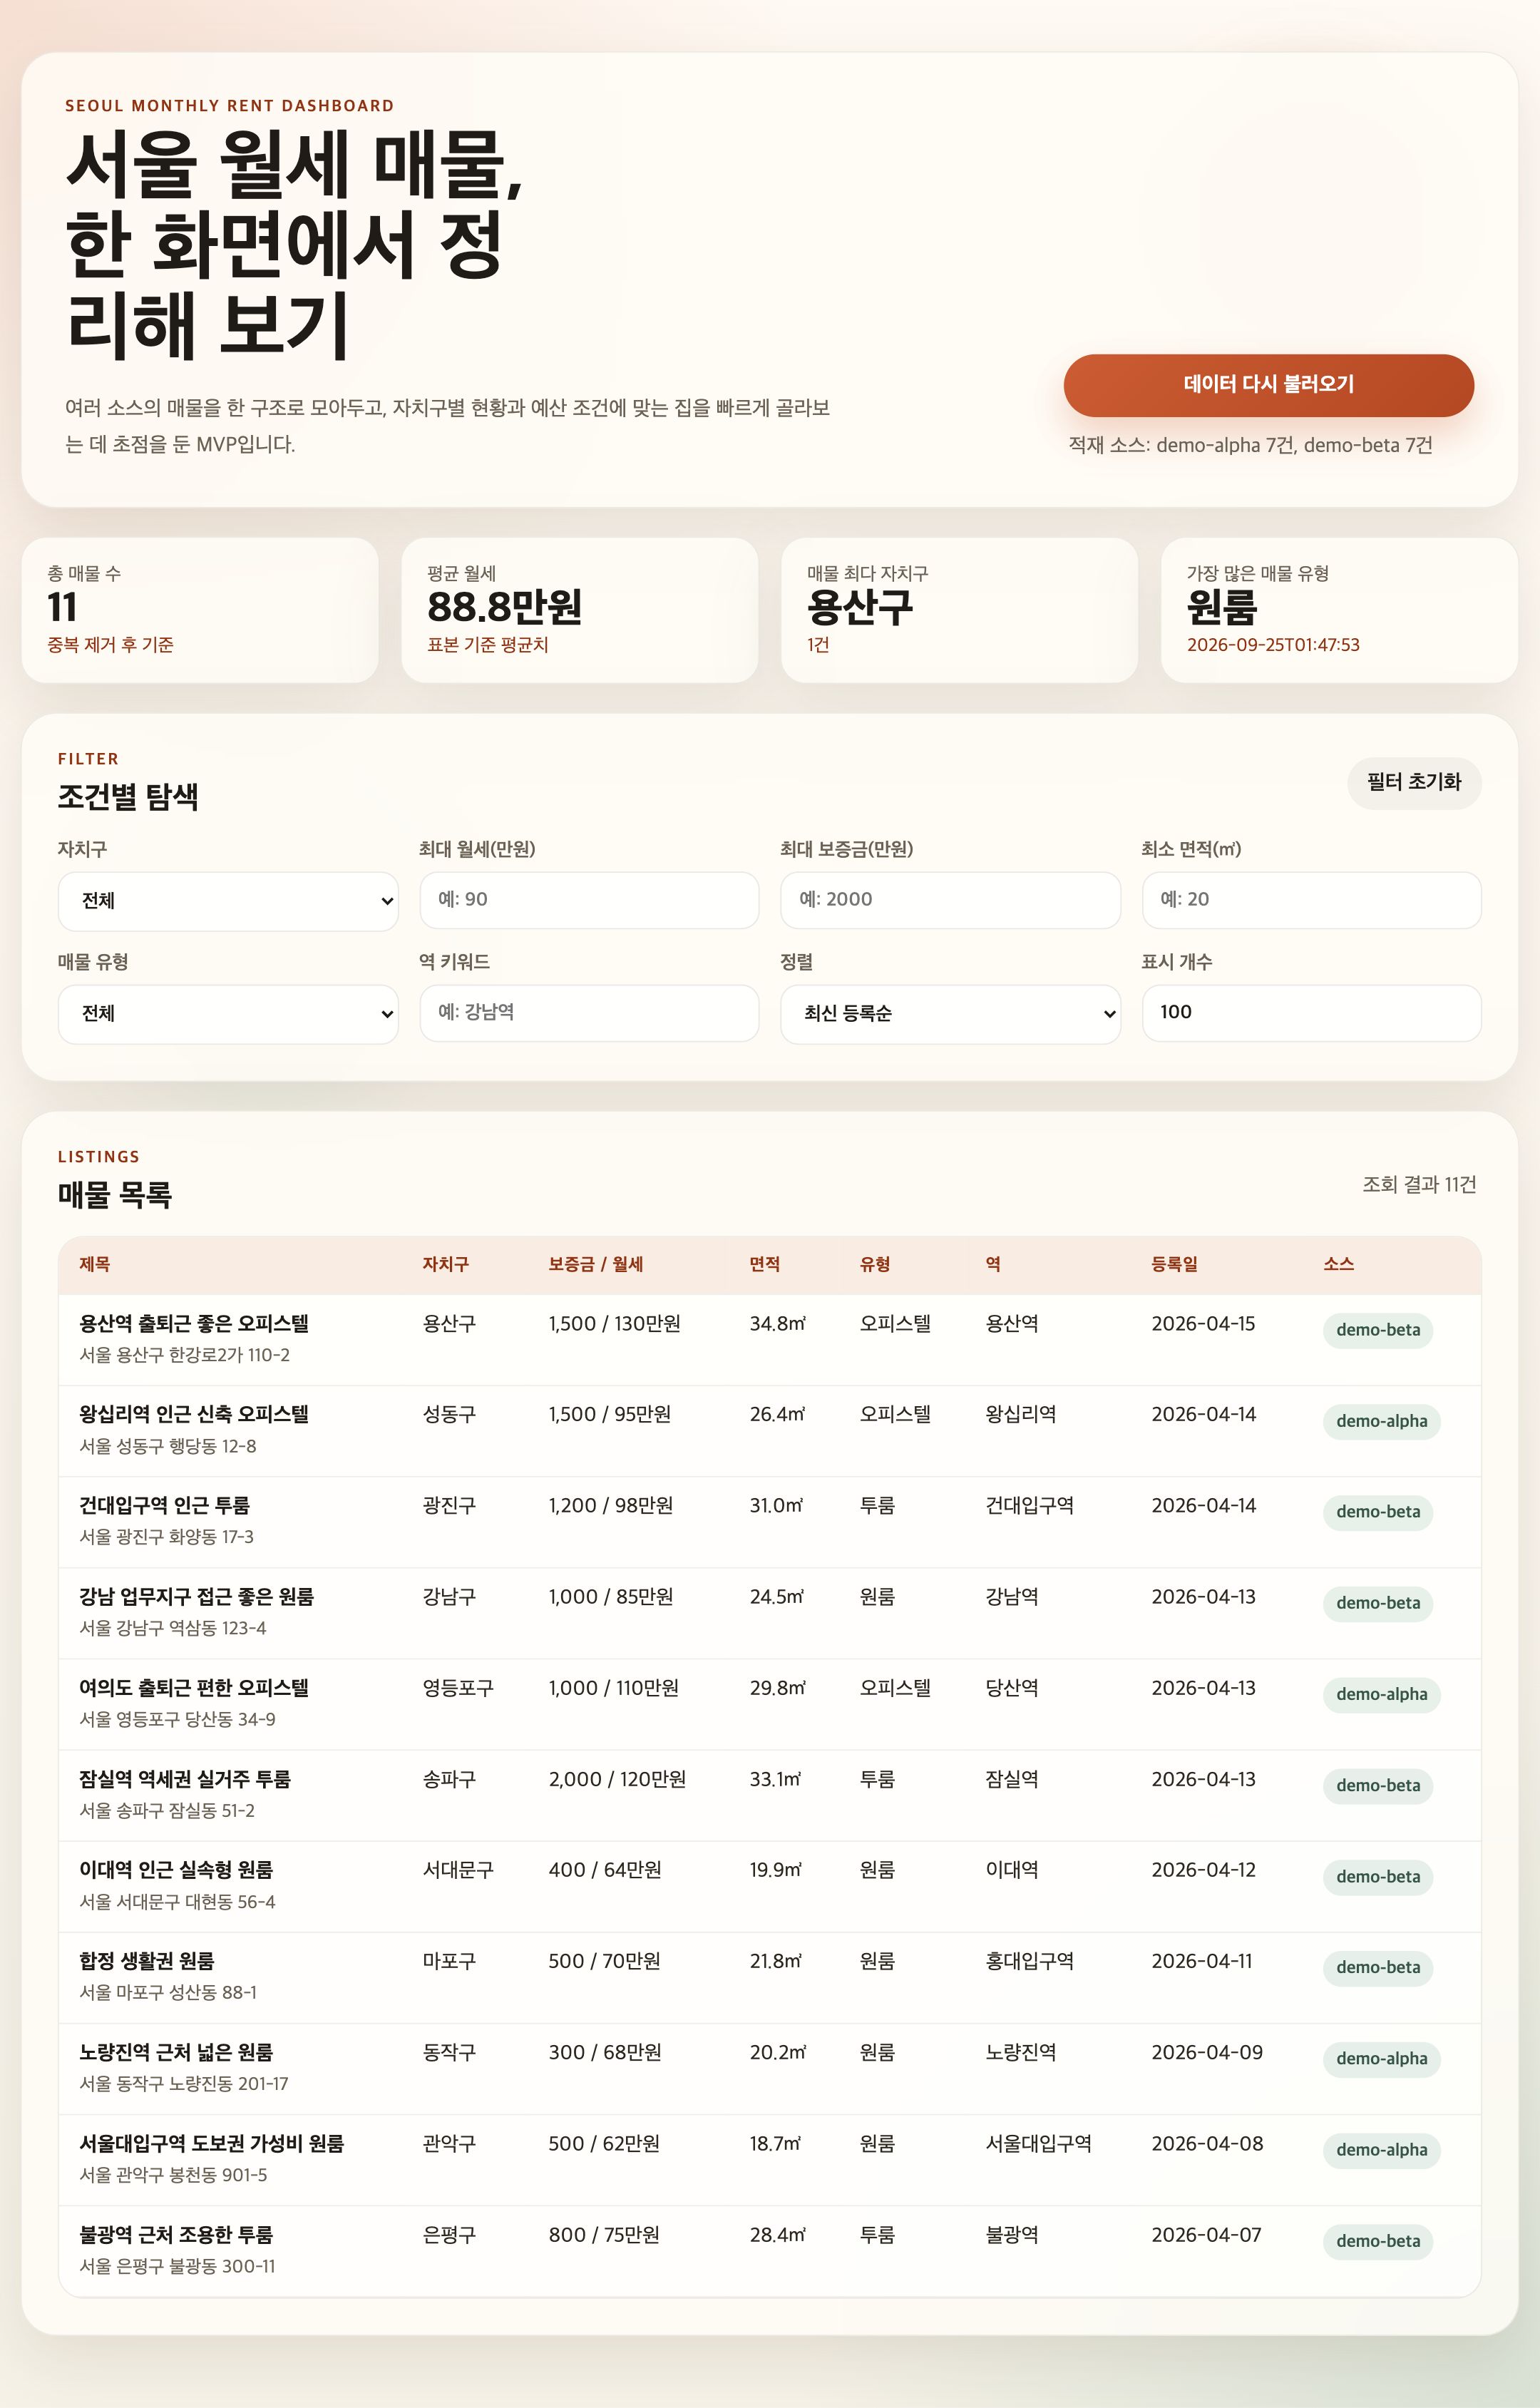Viewport: 1540px width, 2408px height.
Task: Open the 매물 유형 dropdown
Action: click(228, 1014)
